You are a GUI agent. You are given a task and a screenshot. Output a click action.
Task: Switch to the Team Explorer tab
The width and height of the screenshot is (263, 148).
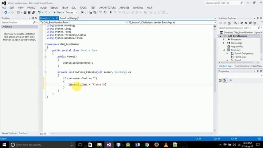[242, 66]
